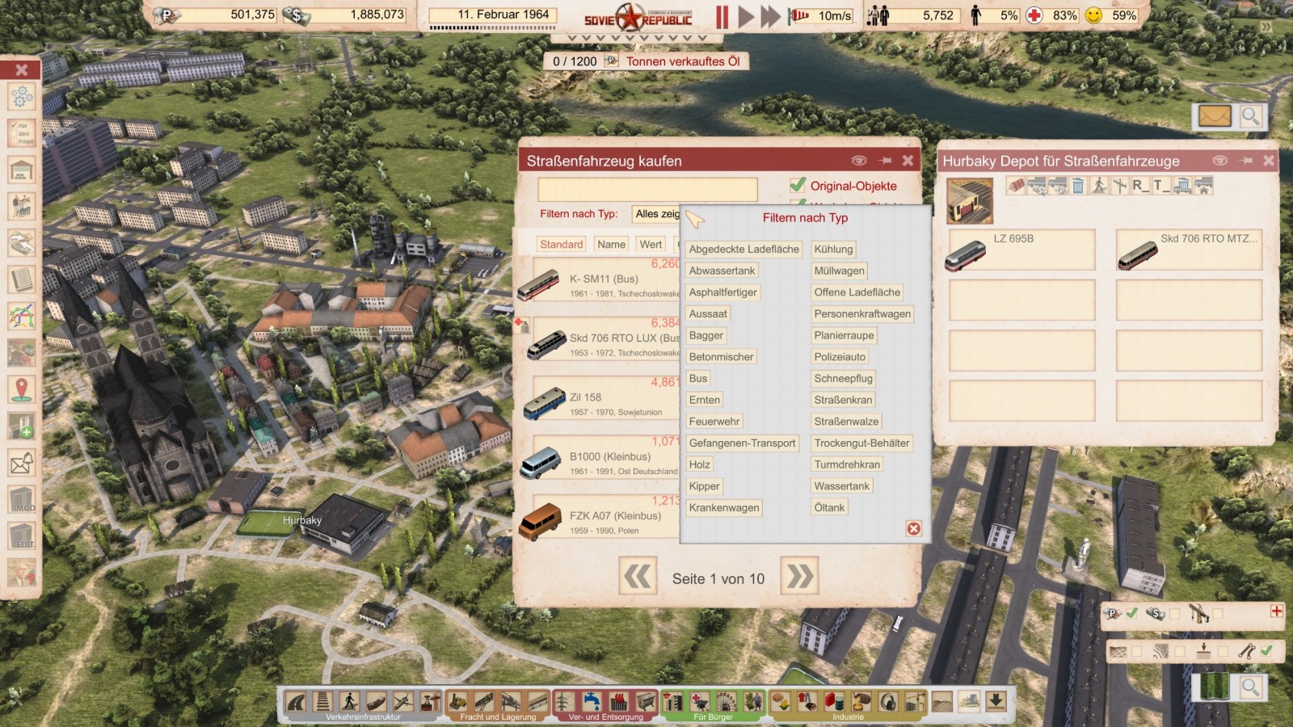Viewport: 1293px width, 727px height.
Task: Enable the dollar currency checkbox
Action: 1174,614
